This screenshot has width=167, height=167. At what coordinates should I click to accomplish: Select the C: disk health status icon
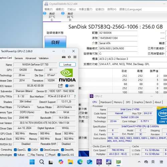[45, 13]
